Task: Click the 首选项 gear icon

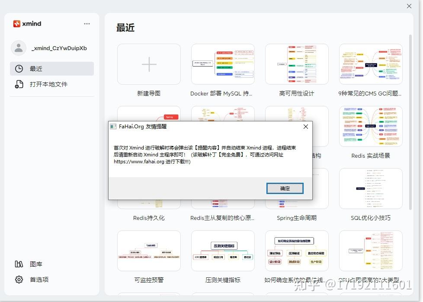Action: 19,280
